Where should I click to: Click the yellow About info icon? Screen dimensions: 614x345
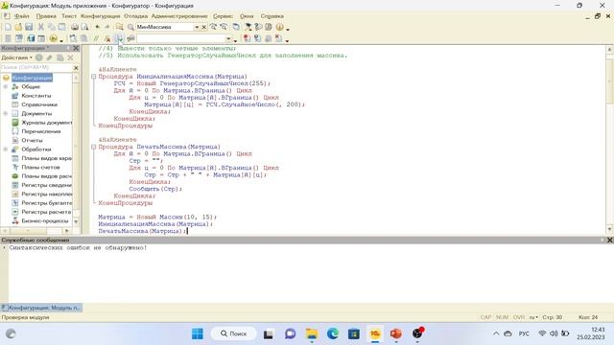coord(279,27)
